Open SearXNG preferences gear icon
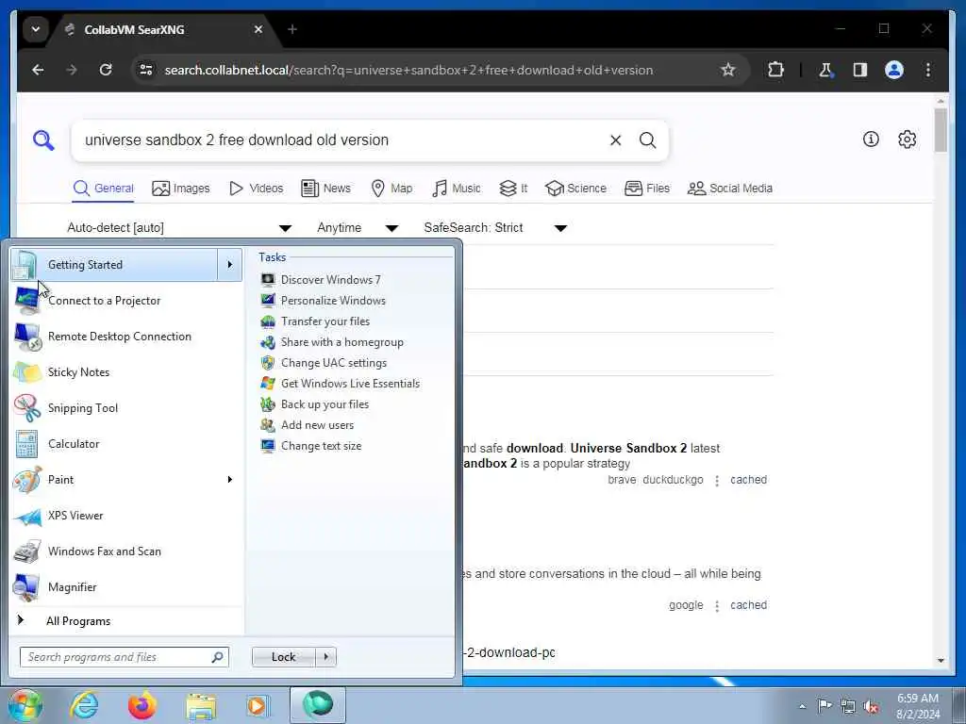 tap(907, 140)
